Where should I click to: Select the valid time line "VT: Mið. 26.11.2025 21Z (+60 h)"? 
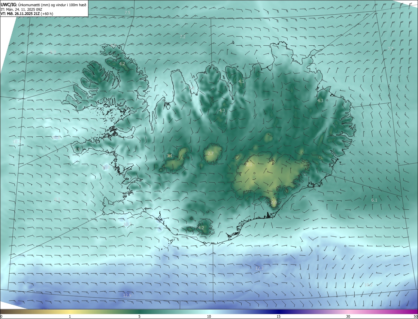click(27, 14)
